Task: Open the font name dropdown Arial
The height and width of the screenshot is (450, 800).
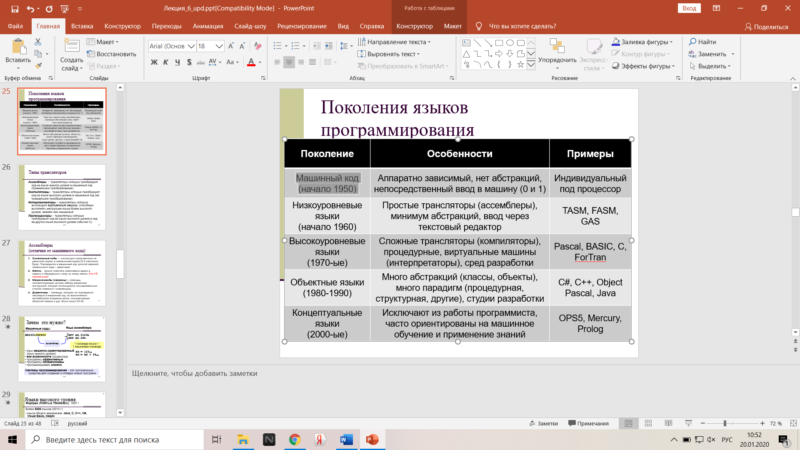Action: tap(191, 46)
